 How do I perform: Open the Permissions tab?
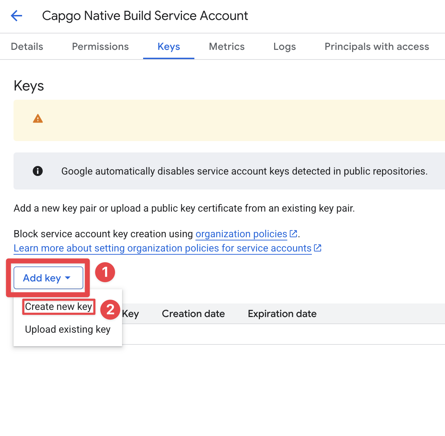(100, 46)
